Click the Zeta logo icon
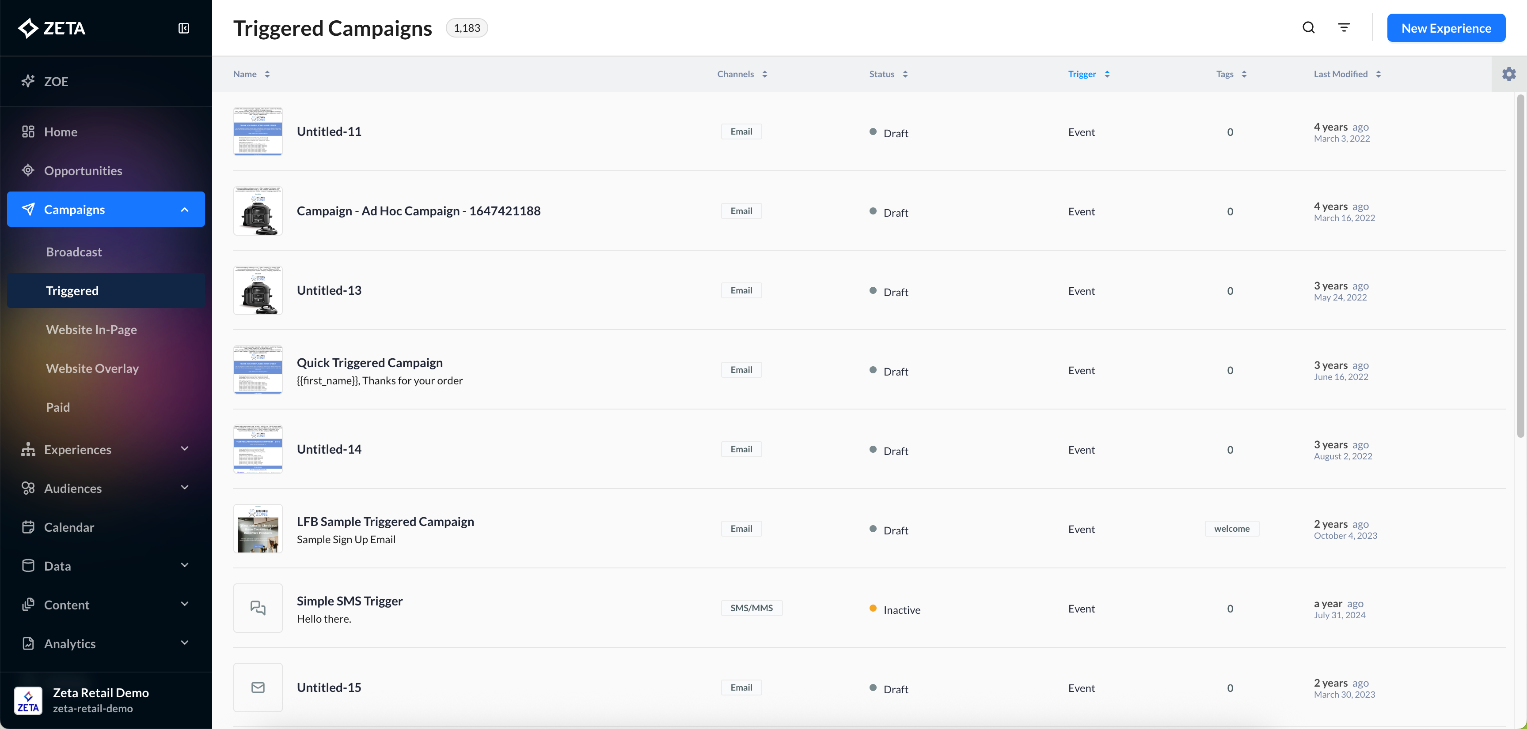 point(28,28)
